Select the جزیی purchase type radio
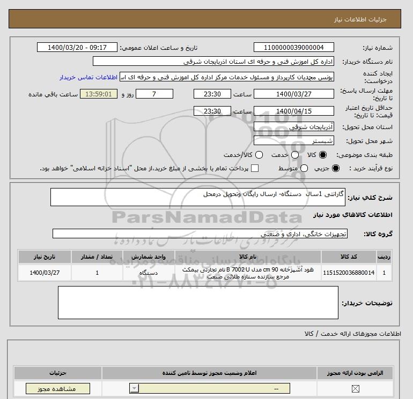Viewport: 413px width, 399px height. click(336, 168)
